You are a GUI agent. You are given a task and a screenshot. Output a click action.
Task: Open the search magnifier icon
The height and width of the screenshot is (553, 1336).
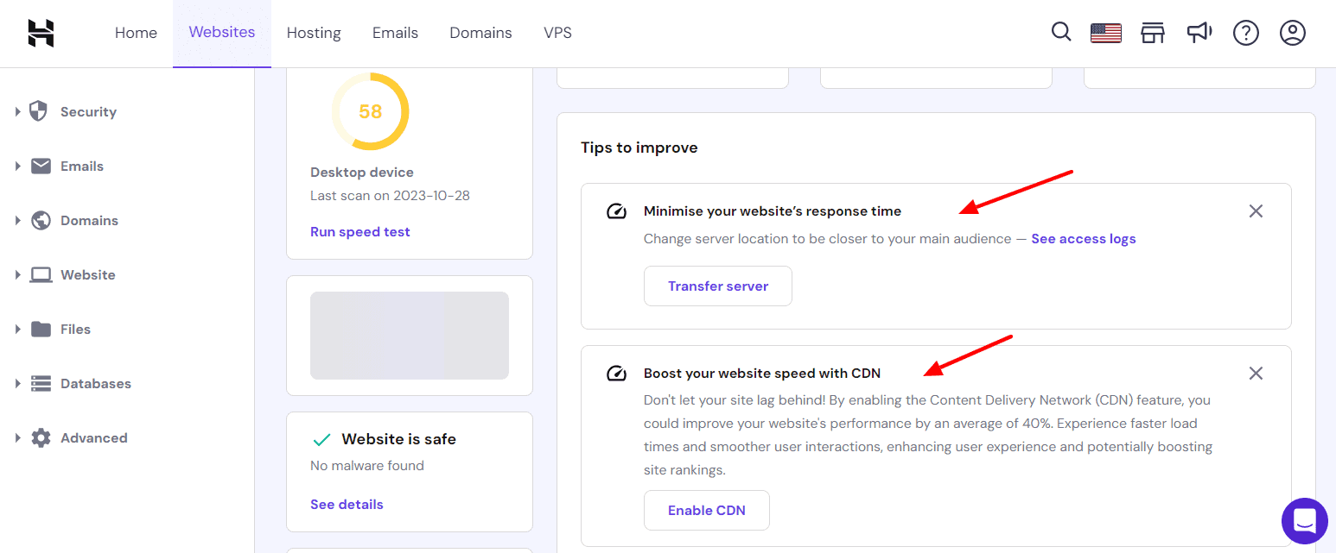coord(1060,33)
